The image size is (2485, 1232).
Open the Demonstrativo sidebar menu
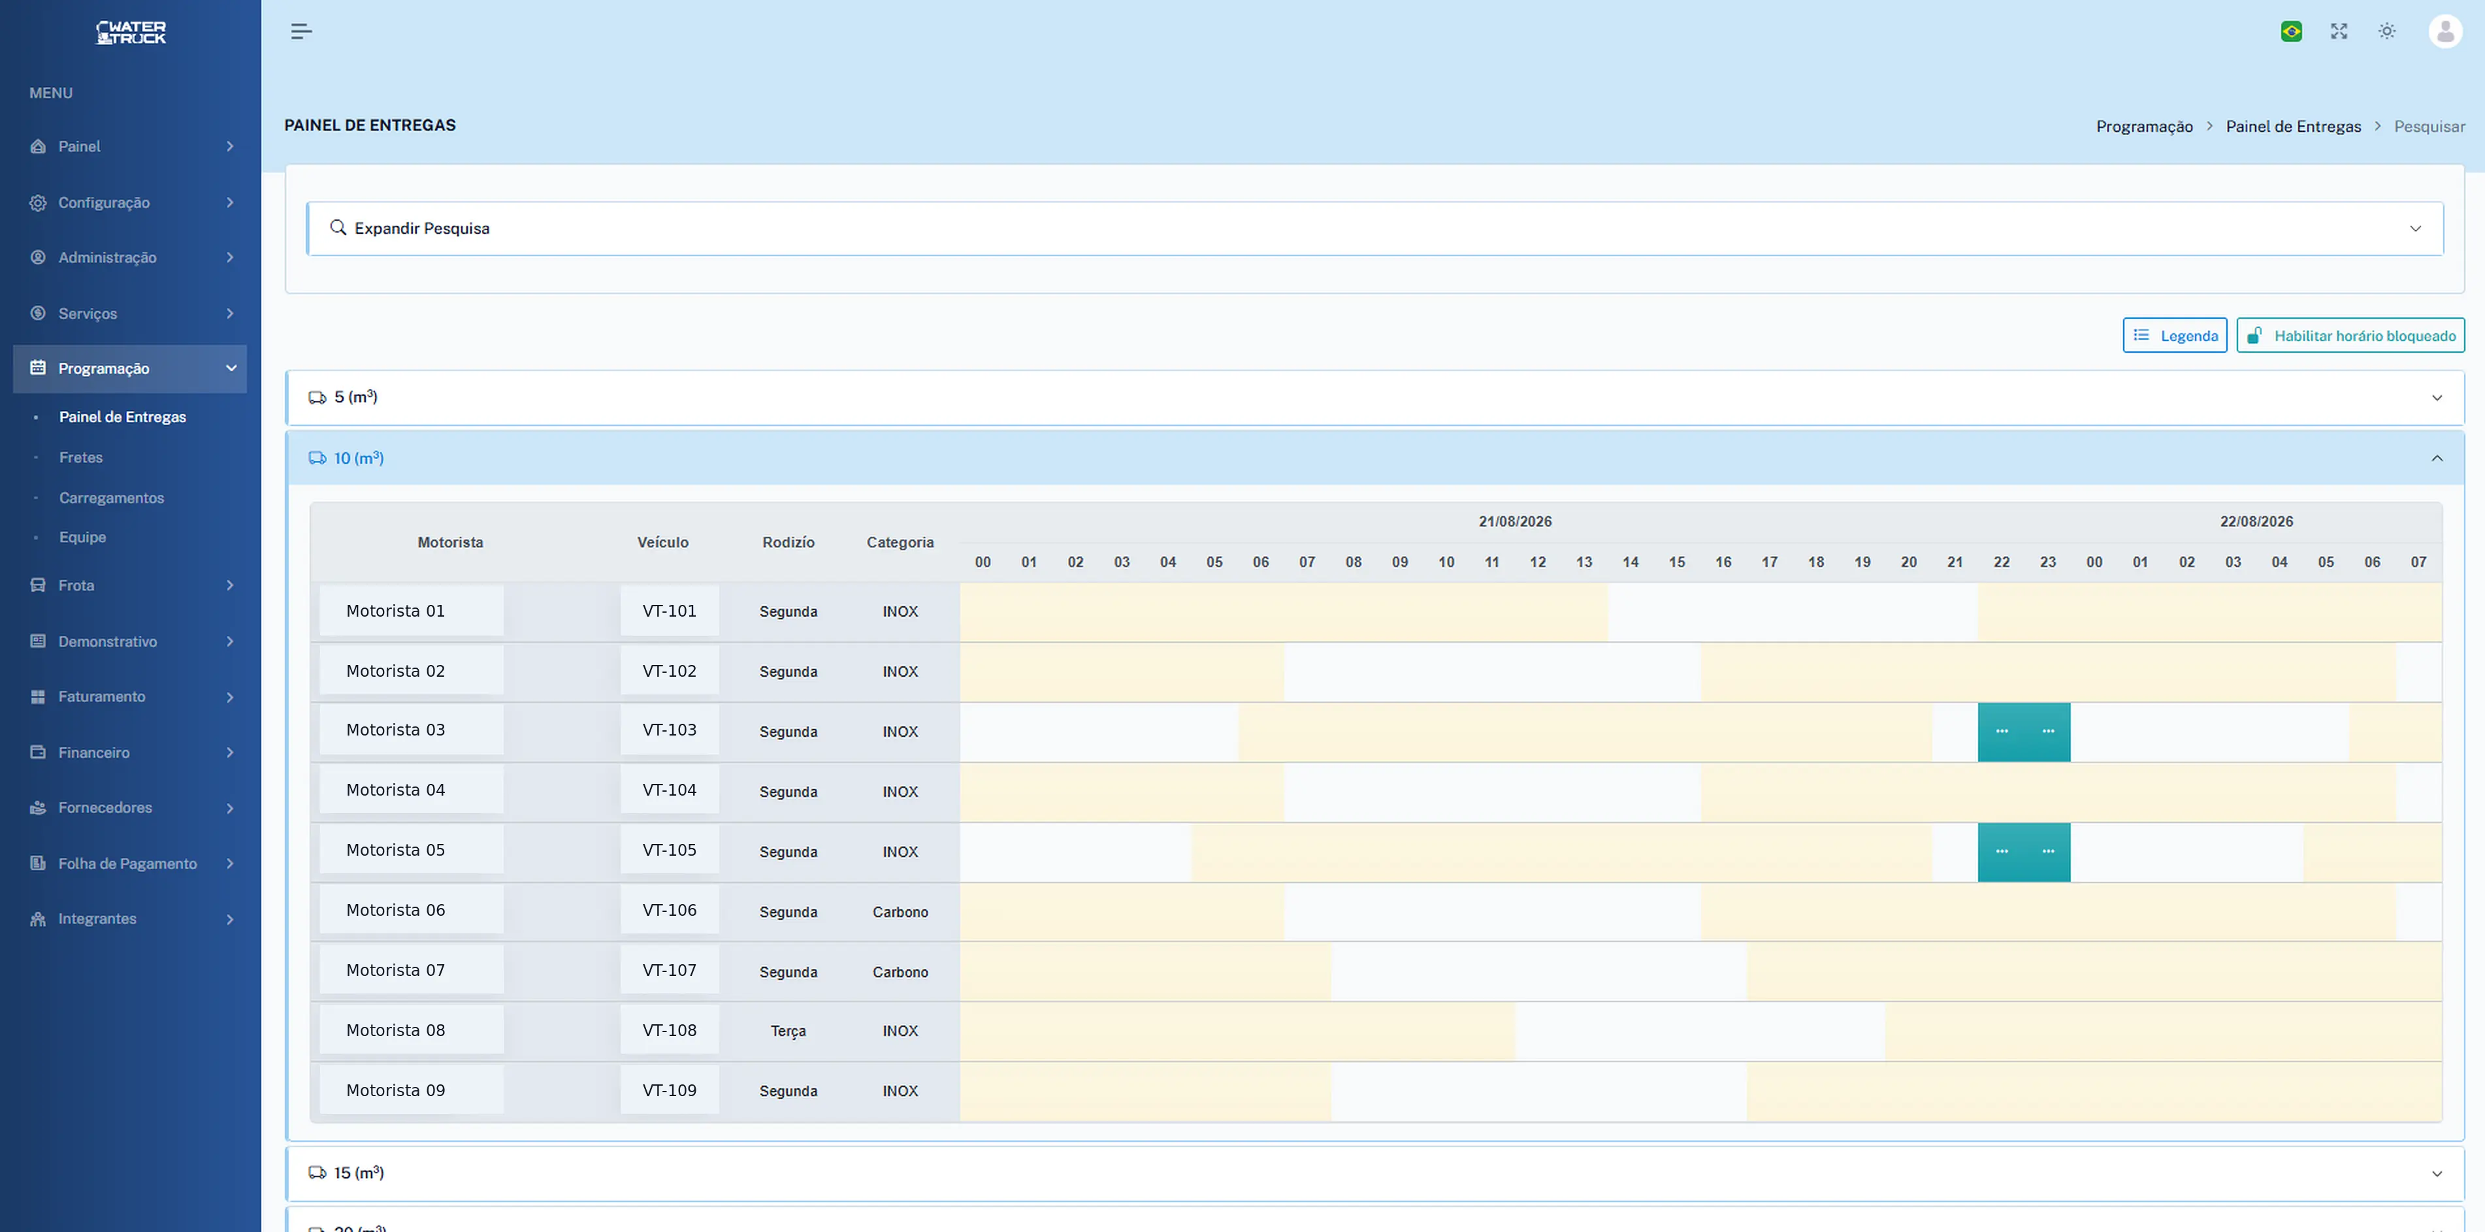click(x=130, y=641)
